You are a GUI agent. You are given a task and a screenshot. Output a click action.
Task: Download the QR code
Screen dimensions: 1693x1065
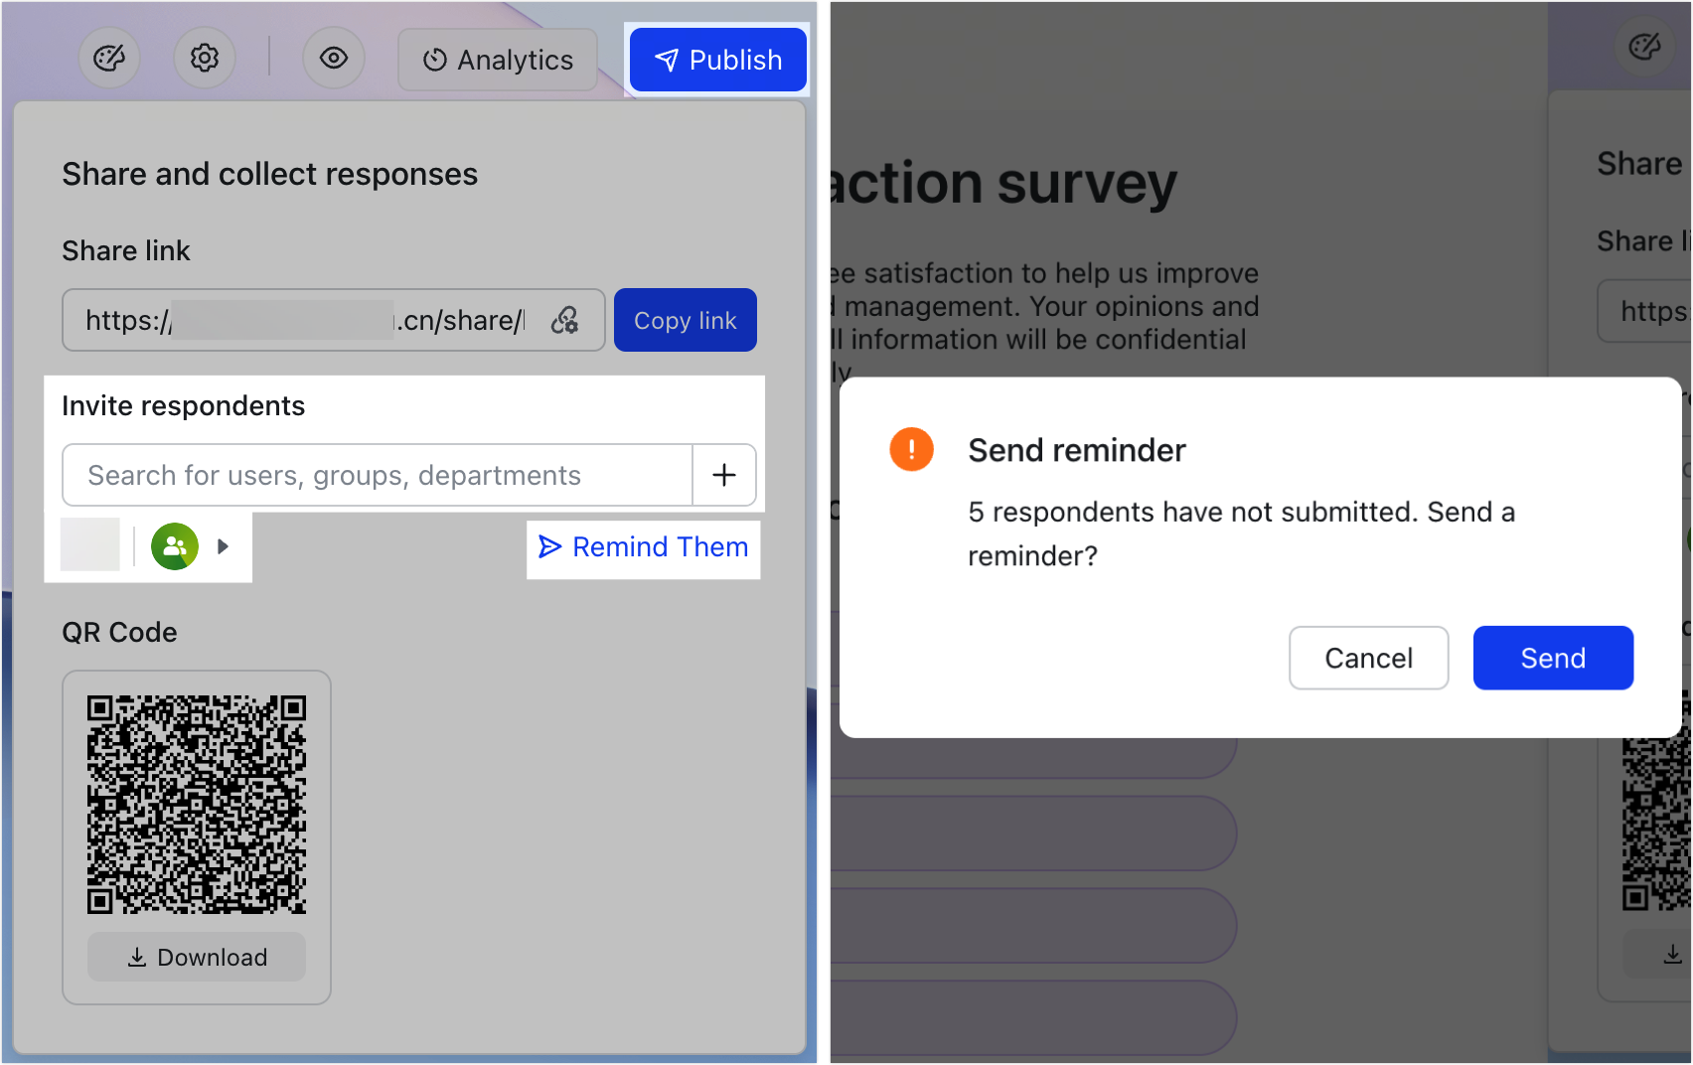tap(196, 957)
